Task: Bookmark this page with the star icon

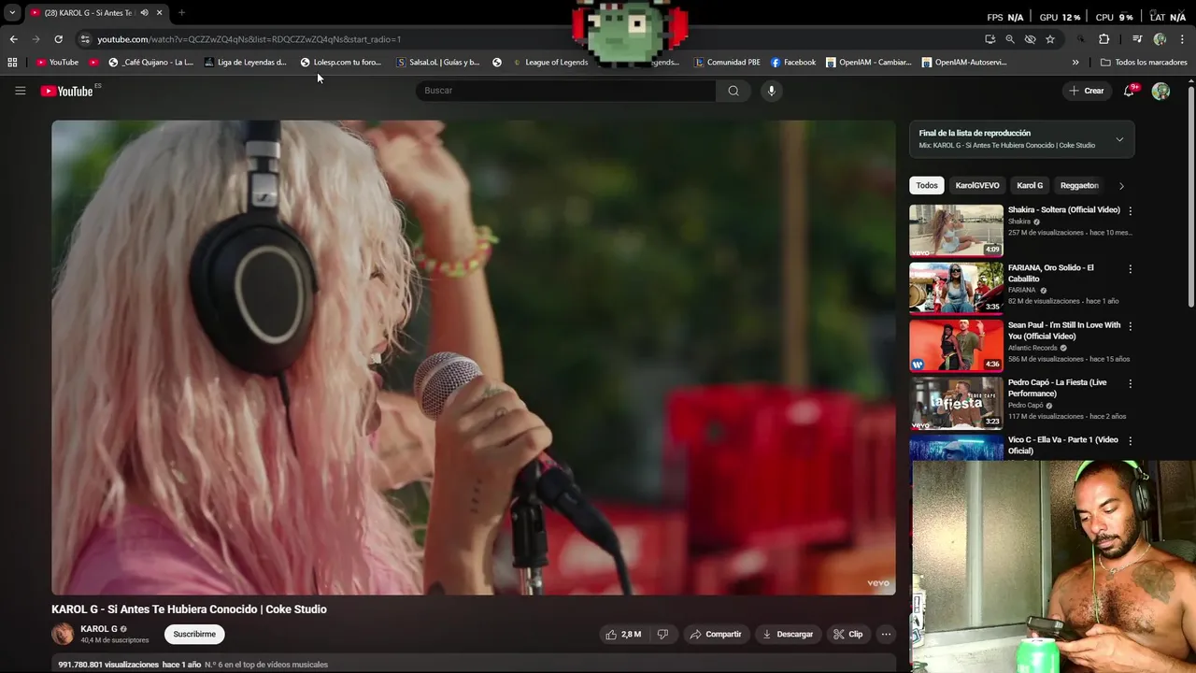Action: pyautogui.click(x=1050, y=39)
